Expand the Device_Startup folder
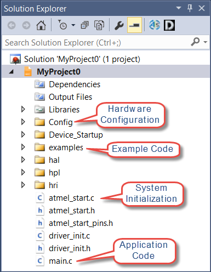This screenshot has width=211, height=272. (x=23, y=134)
